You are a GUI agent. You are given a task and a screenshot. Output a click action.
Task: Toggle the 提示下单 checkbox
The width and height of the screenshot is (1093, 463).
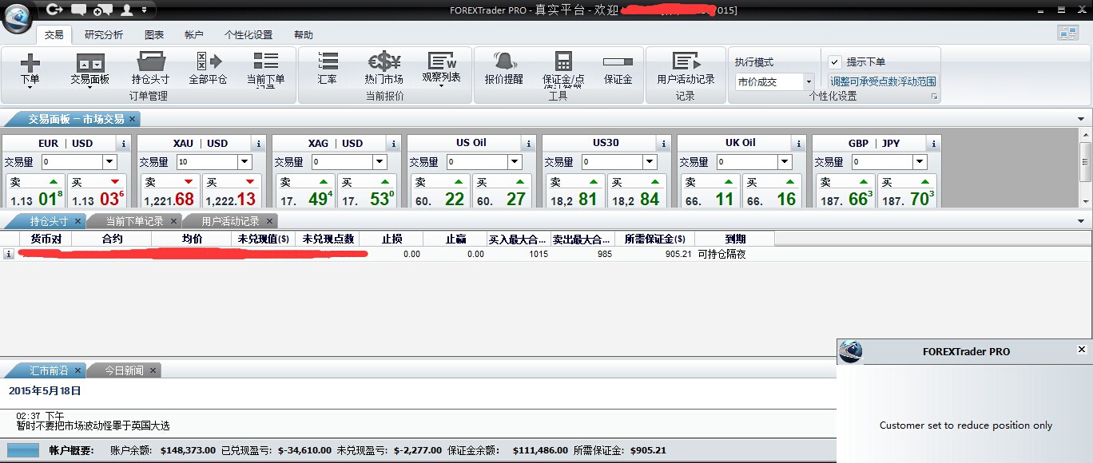click(x=835, y=61)
